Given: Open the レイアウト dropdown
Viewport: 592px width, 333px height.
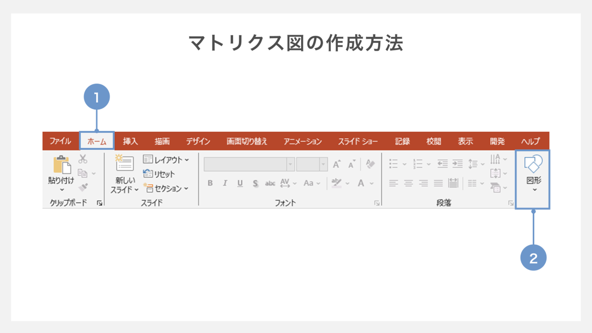Looking at the screenshot, I should [166, 160].
